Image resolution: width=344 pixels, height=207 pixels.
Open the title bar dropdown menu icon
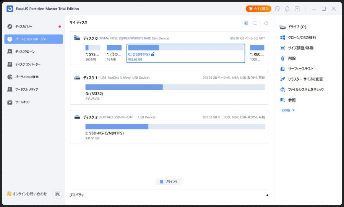[x=297, y=9]
